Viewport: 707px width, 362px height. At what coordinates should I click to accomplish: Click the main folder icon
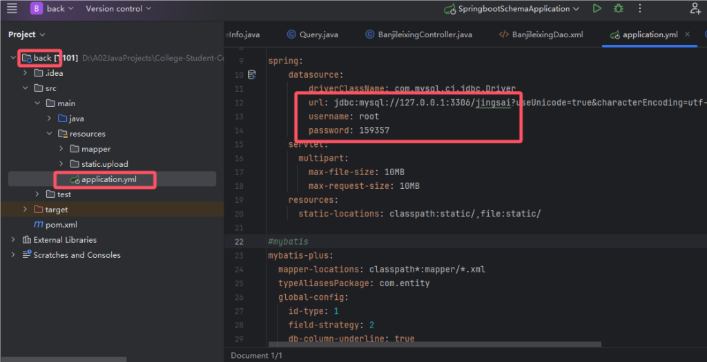[51, 103]
